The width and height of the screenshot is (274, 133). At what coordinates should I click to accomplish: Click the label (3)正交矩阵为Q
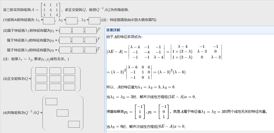(x=17, y=79)
